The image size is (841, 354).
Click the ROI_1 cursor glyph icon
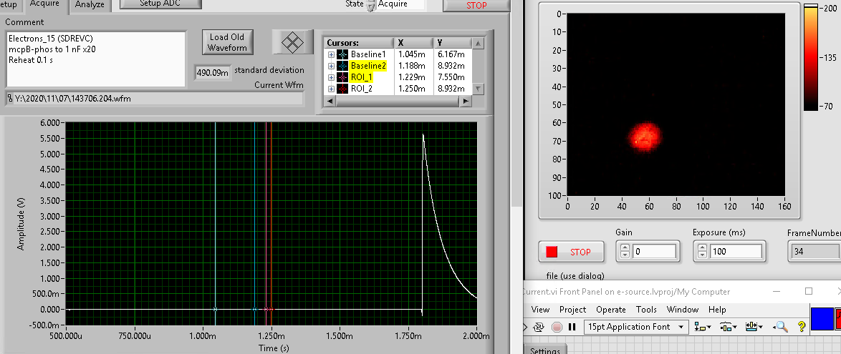342,77
